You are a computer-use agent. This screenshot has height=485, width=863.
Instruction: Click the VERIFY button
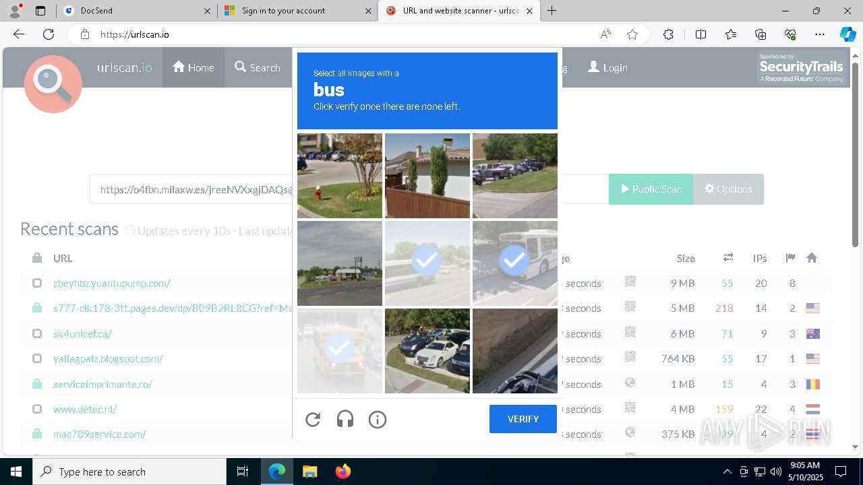(523, 419)
